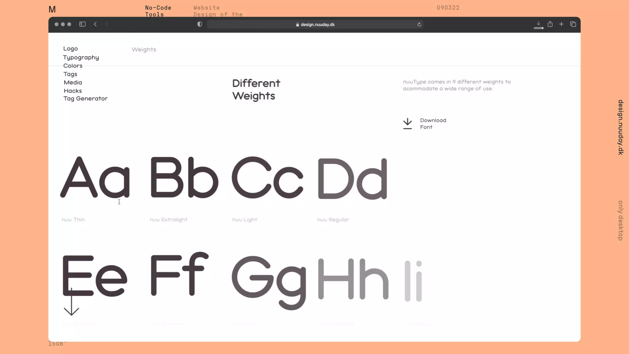Select the Weights tab
629x354 pixels.
(x=144, y=49)
